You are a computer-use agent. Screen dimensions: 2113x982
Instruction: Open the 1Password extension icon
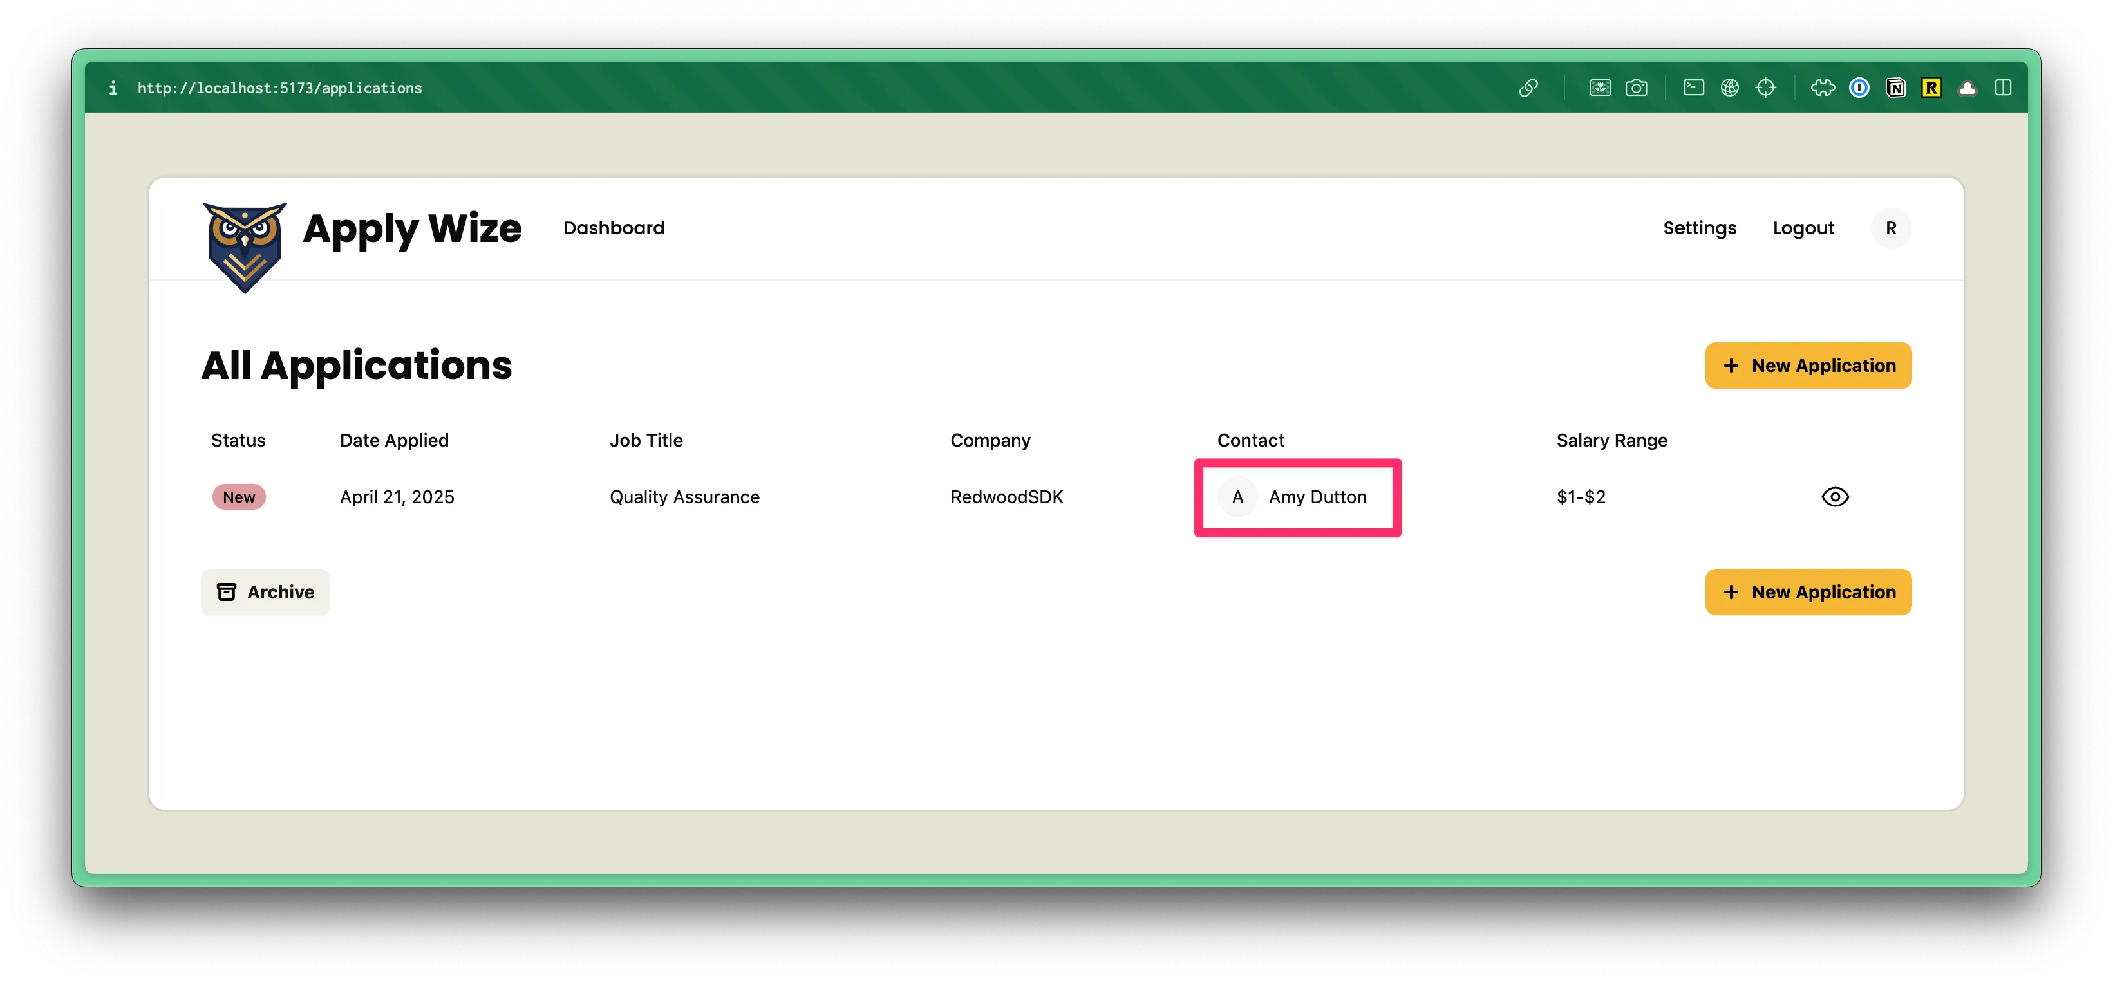coord(1859,88)
